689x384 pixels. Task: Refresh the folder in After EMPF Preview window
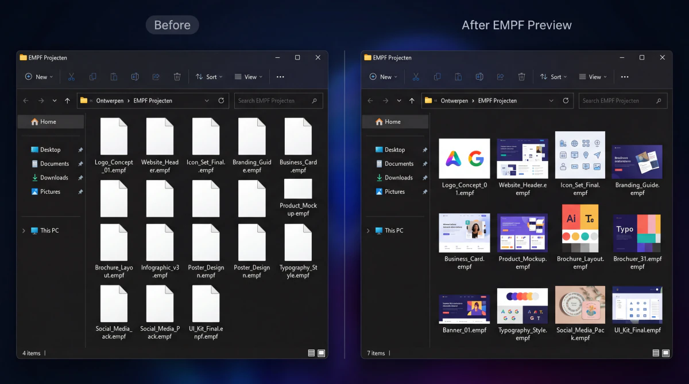[566, 100]
